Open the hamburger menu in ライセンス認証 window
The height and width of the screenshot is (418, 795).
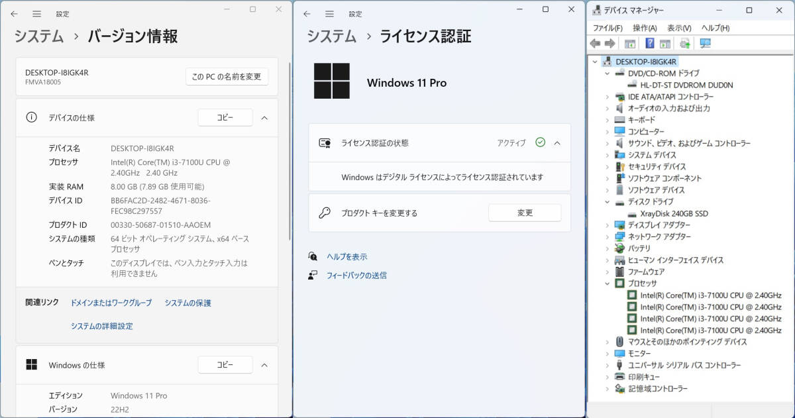point(329,14)
